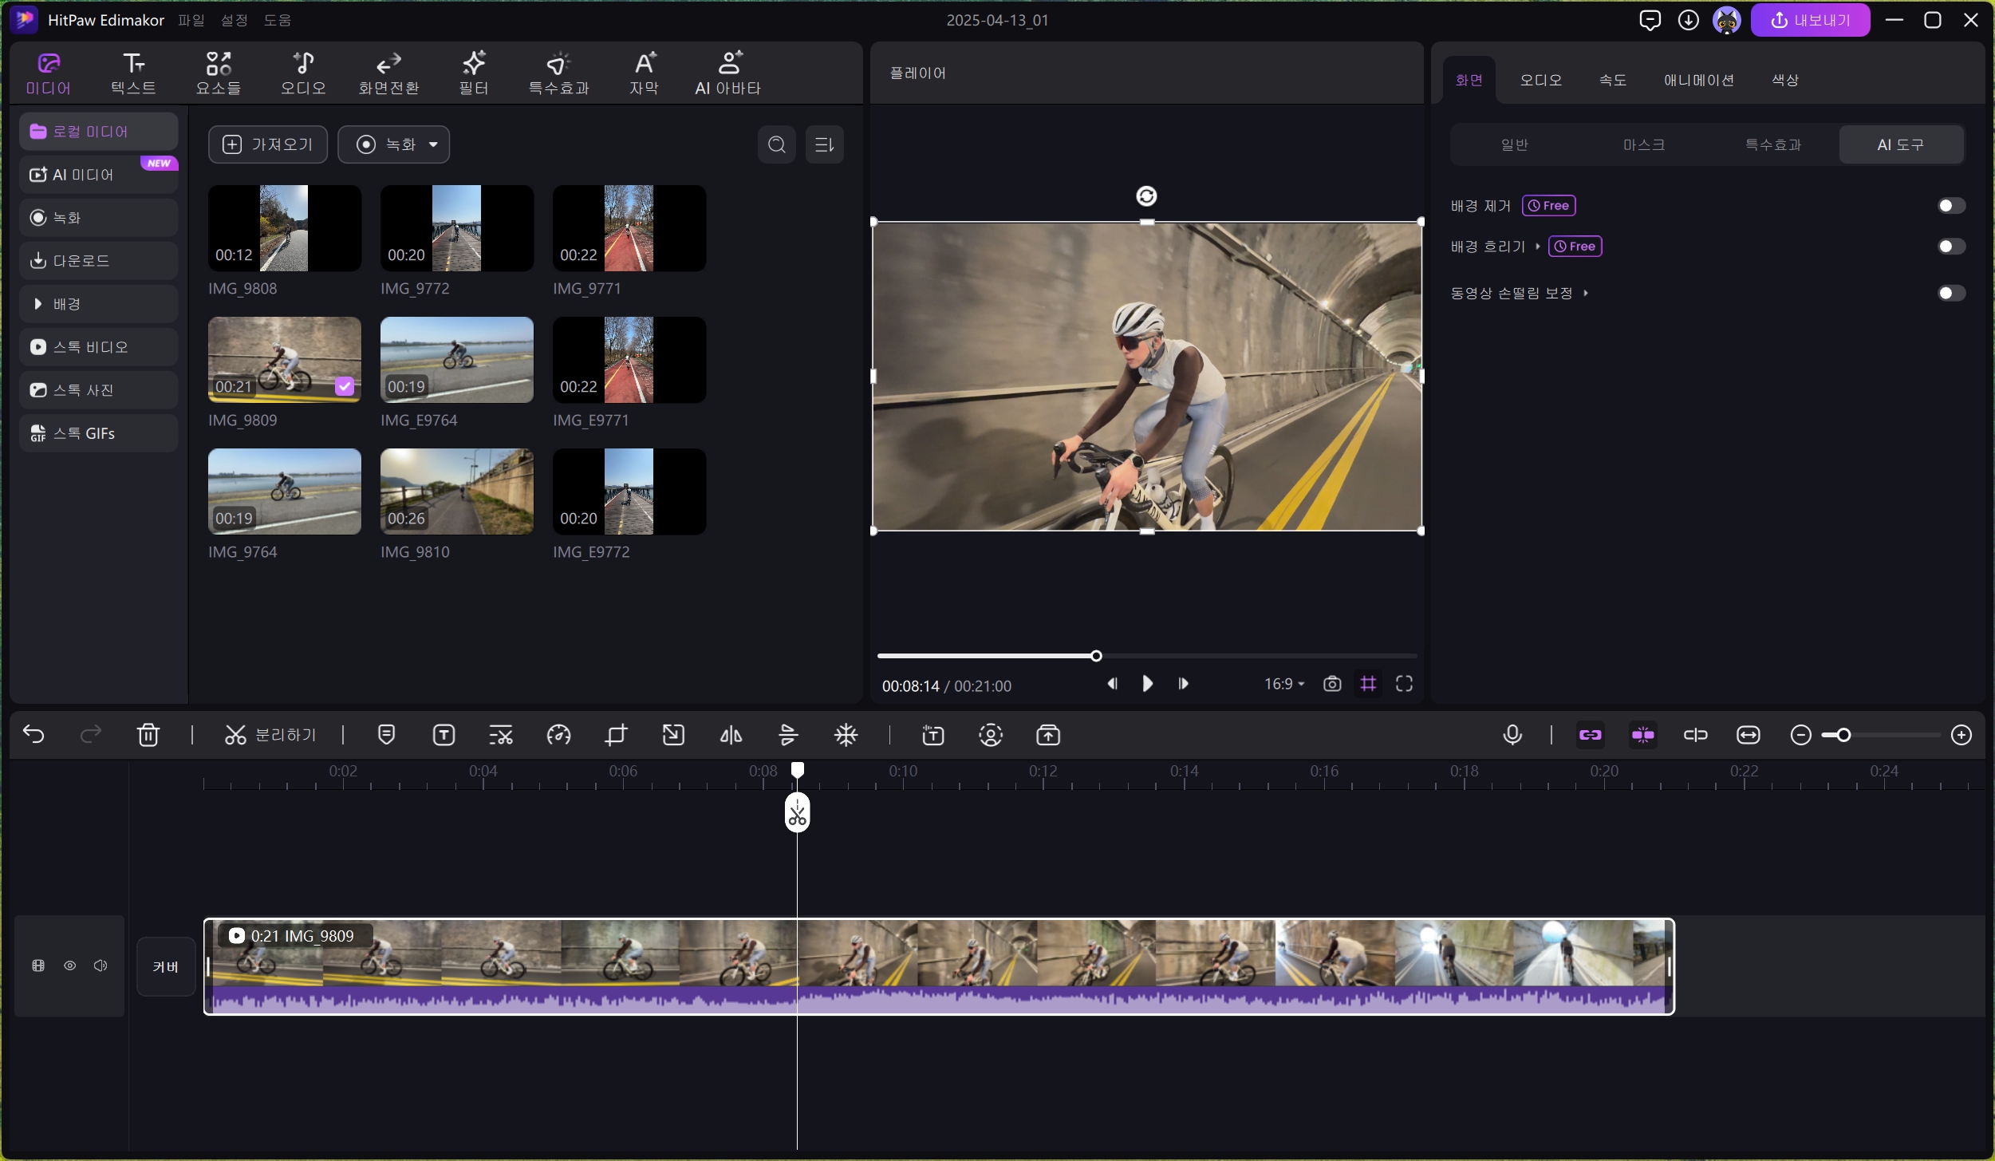Open the 16:9 aspect ratio dropdown
Viewport: 1995px width, 1161px height.
tap(1283, 684)
